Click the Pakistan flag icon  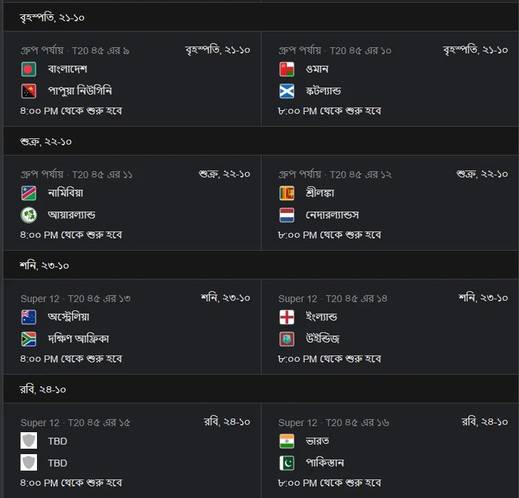pos(287,463)
